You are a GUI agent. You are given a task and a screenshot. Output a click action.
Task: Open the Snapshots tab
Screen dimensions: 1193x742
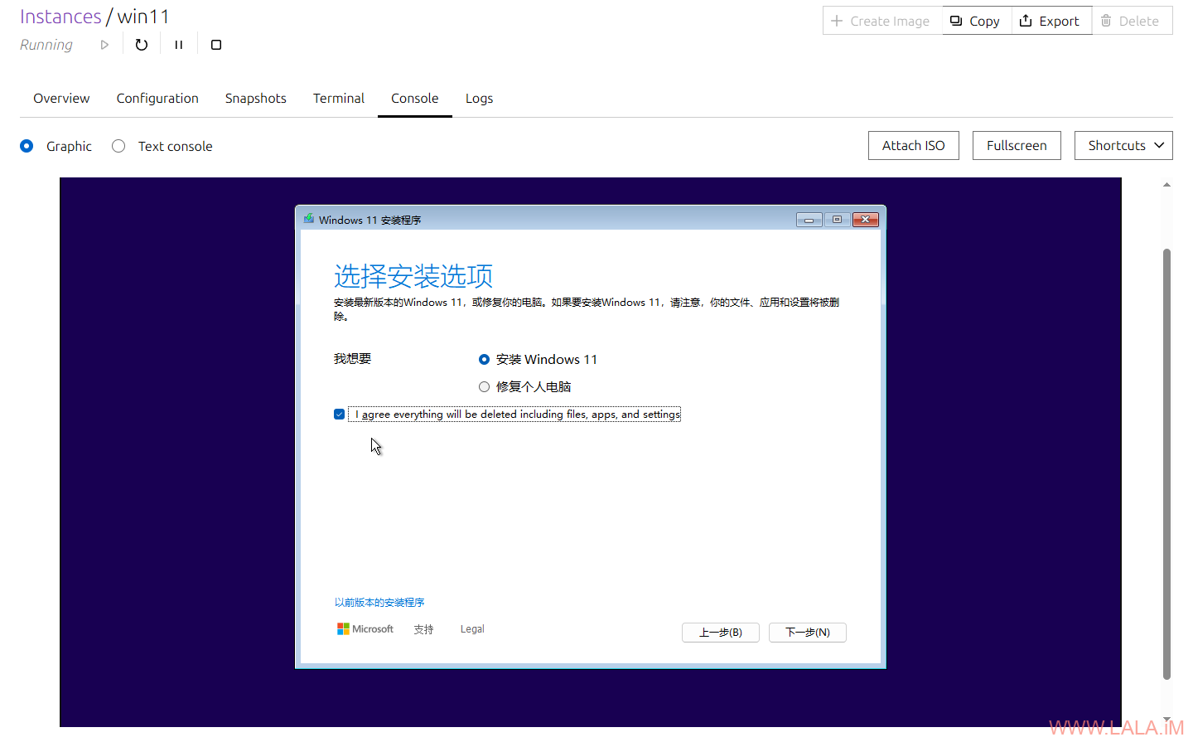(255, 98)
